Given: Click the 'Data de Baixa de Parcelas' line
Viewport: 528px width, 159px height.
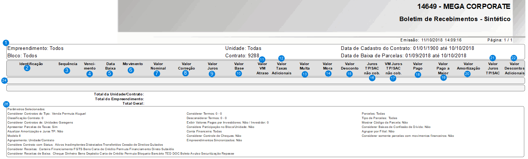Looking at the screenshot, I should [x=403, y=56].
